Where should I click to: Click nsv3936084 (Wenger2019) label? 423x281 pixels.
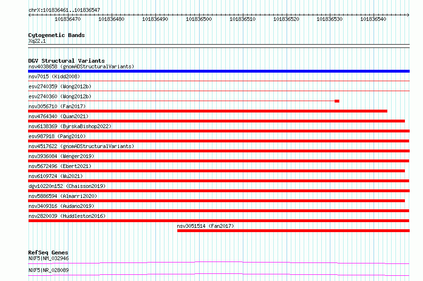[x=61, y=156]
